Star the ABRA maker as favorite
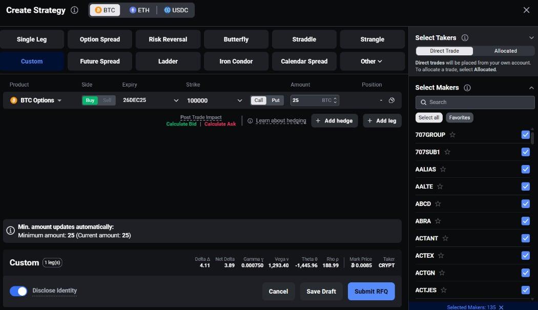This screenshot has width=538, height=310. 438,221
